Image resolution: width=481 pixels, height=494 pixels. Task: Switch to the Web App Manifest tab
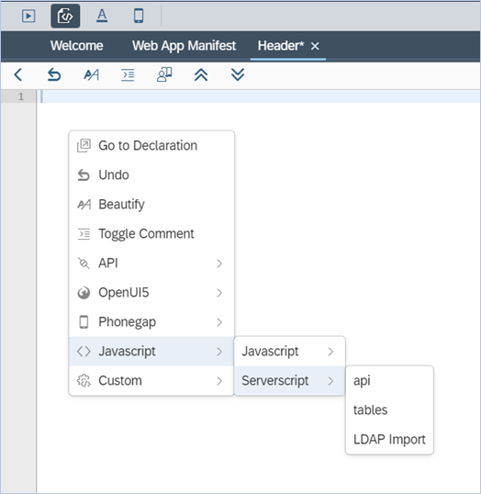coord(184,46)
